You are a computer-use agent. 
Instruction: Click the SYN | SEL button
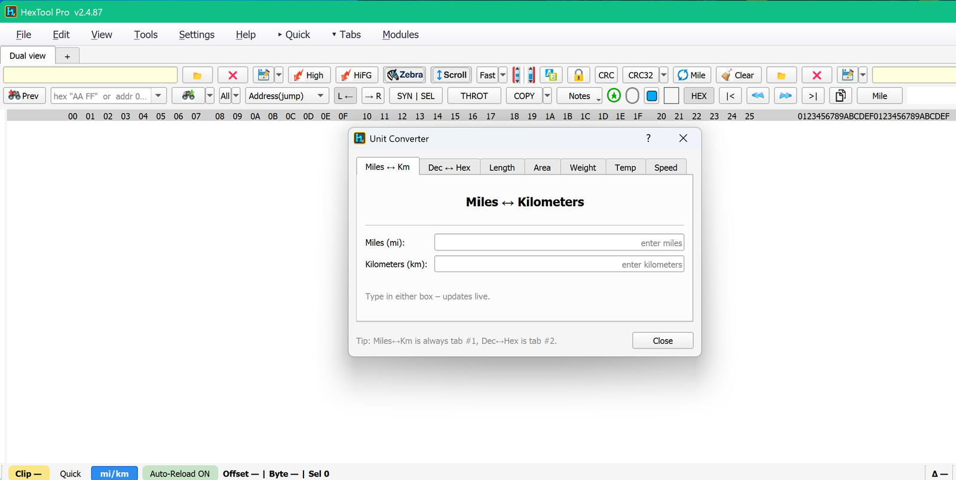[416, 96]
